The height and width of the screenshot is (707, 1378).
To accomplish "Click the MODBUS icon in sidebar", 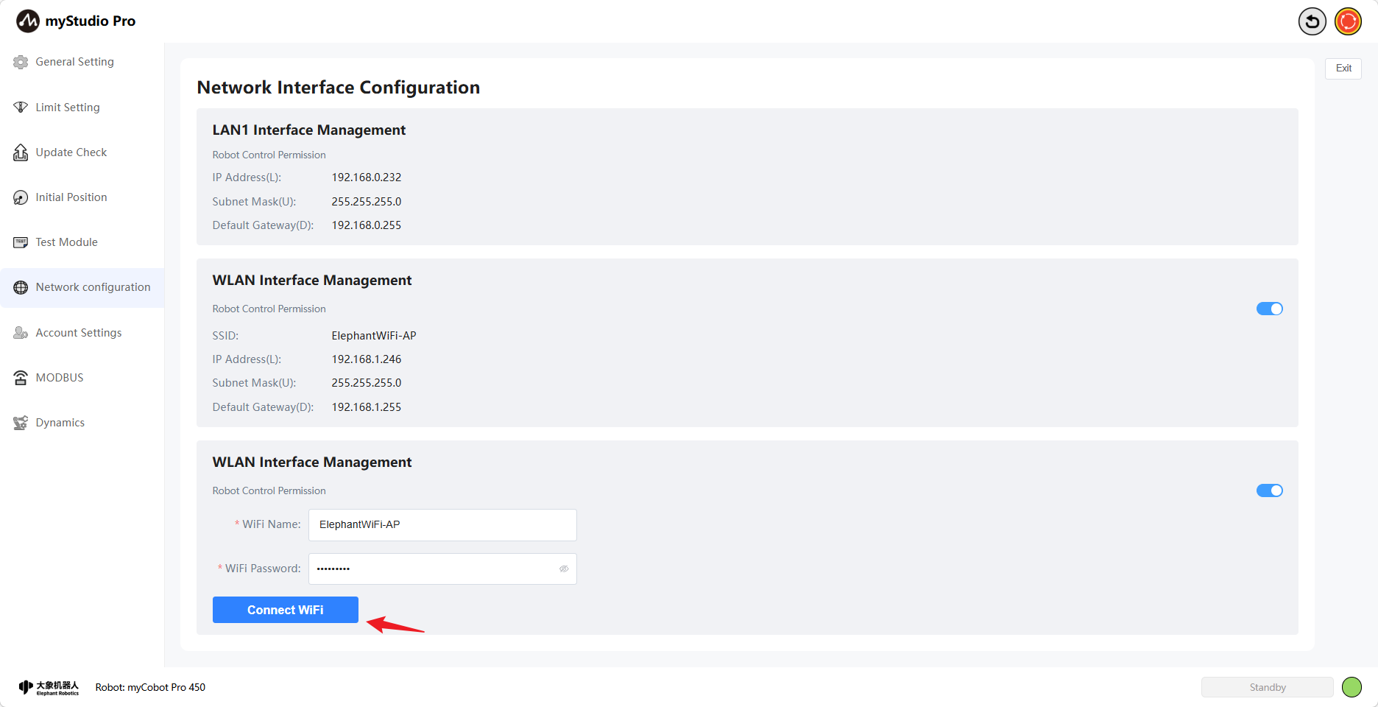I will [x=21, y=378].
